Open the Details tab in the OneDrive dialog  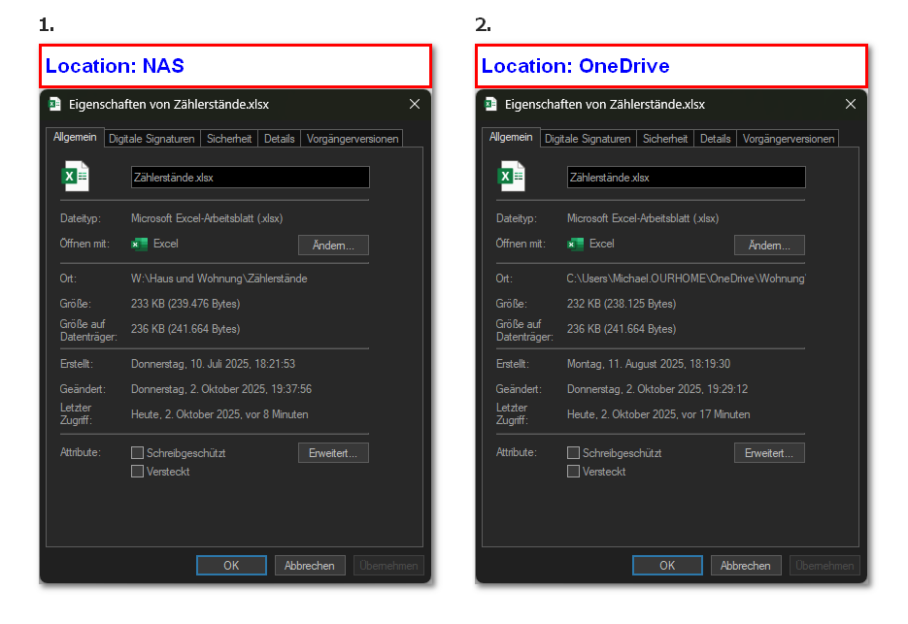715,139
